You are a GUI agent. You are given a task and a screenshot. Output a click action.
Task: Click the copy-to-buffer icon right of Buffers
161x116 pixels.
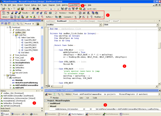(x=56, y=17)
